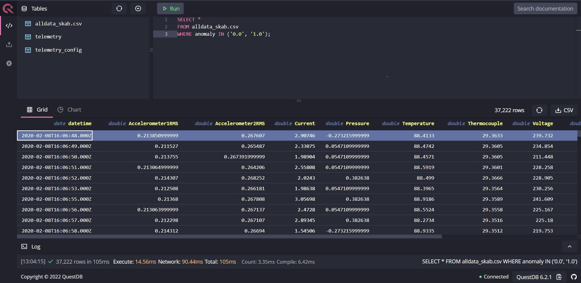Click the Search documentation field
Screen dimensions: 581x283
pos(545,8)
